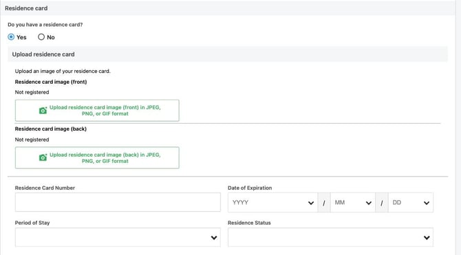The height and width of the screenshot is (255, 461).
Task: Click 'Not registered' under front image label
Action: [32, 92]
